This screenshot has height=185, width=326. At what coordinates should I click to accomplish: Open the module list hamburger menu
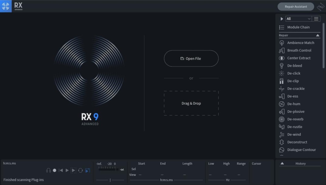[x=316, y=19]
